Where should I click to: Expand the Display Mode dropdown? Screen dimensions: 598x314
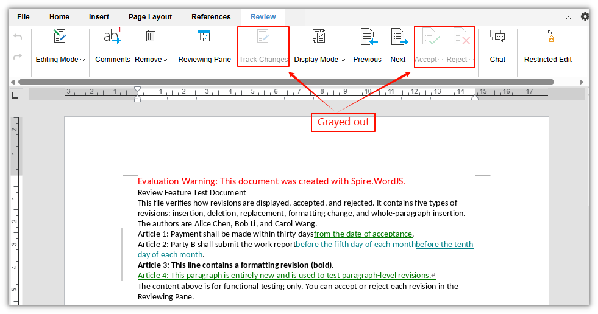point(343,60)
